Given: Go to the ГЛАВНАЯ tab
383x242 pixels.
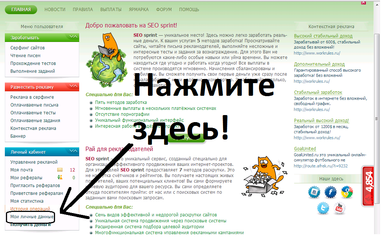Looking at the screenshot, I should coord(21,9).
